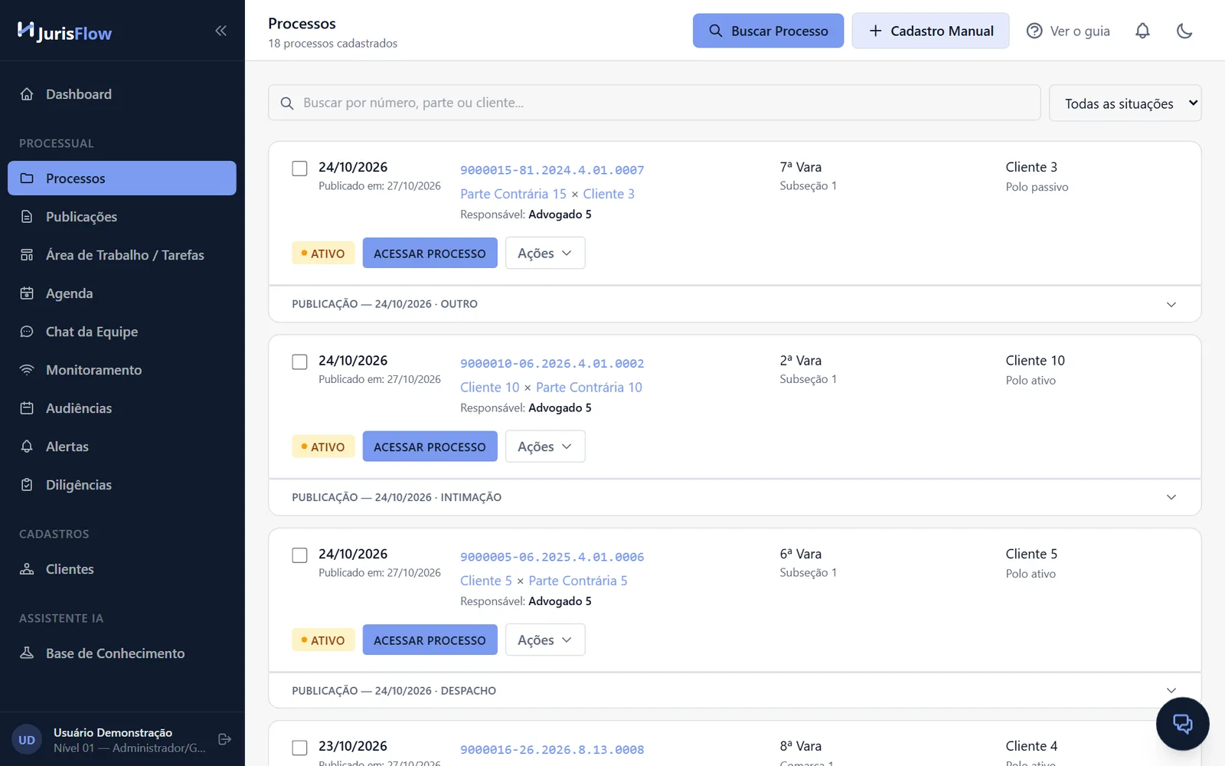Select checkbox for process 9000005-06.2025.4.01.0006

[x=299, y=555]
